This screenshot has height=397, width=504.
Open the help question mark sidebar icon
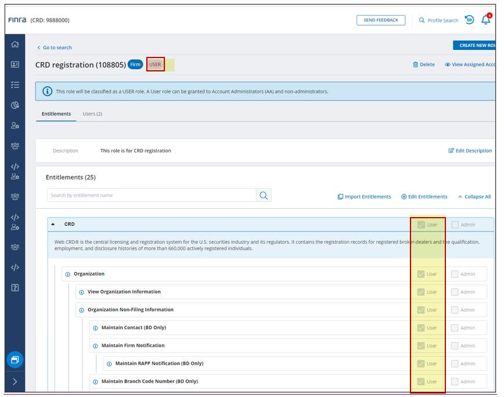[x=15, y=288]
